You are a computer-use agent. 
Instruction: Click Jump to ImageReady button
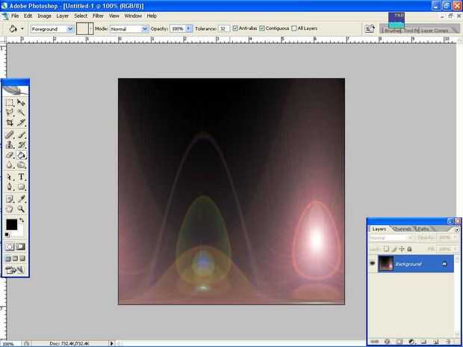tap(15, 270)
